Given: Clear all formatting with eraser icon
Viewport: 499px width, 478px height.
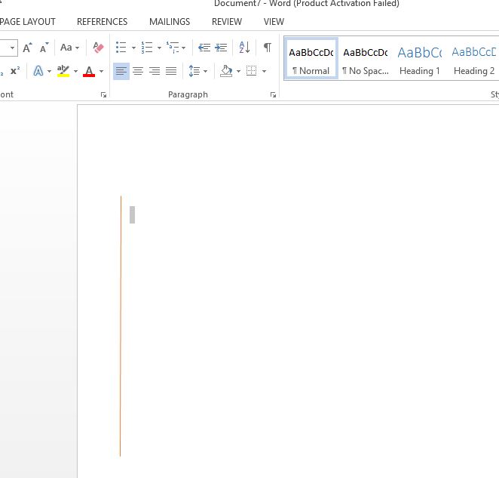Looking at the screenshot, I should pyautogui.click(x=98, y=48).
